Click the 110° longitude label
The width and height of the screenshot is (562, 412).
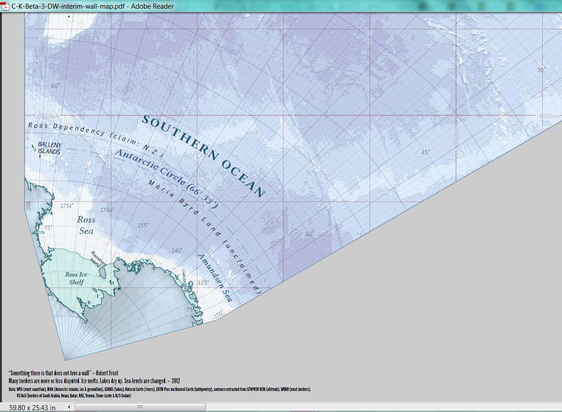click(x=218, y=314)
